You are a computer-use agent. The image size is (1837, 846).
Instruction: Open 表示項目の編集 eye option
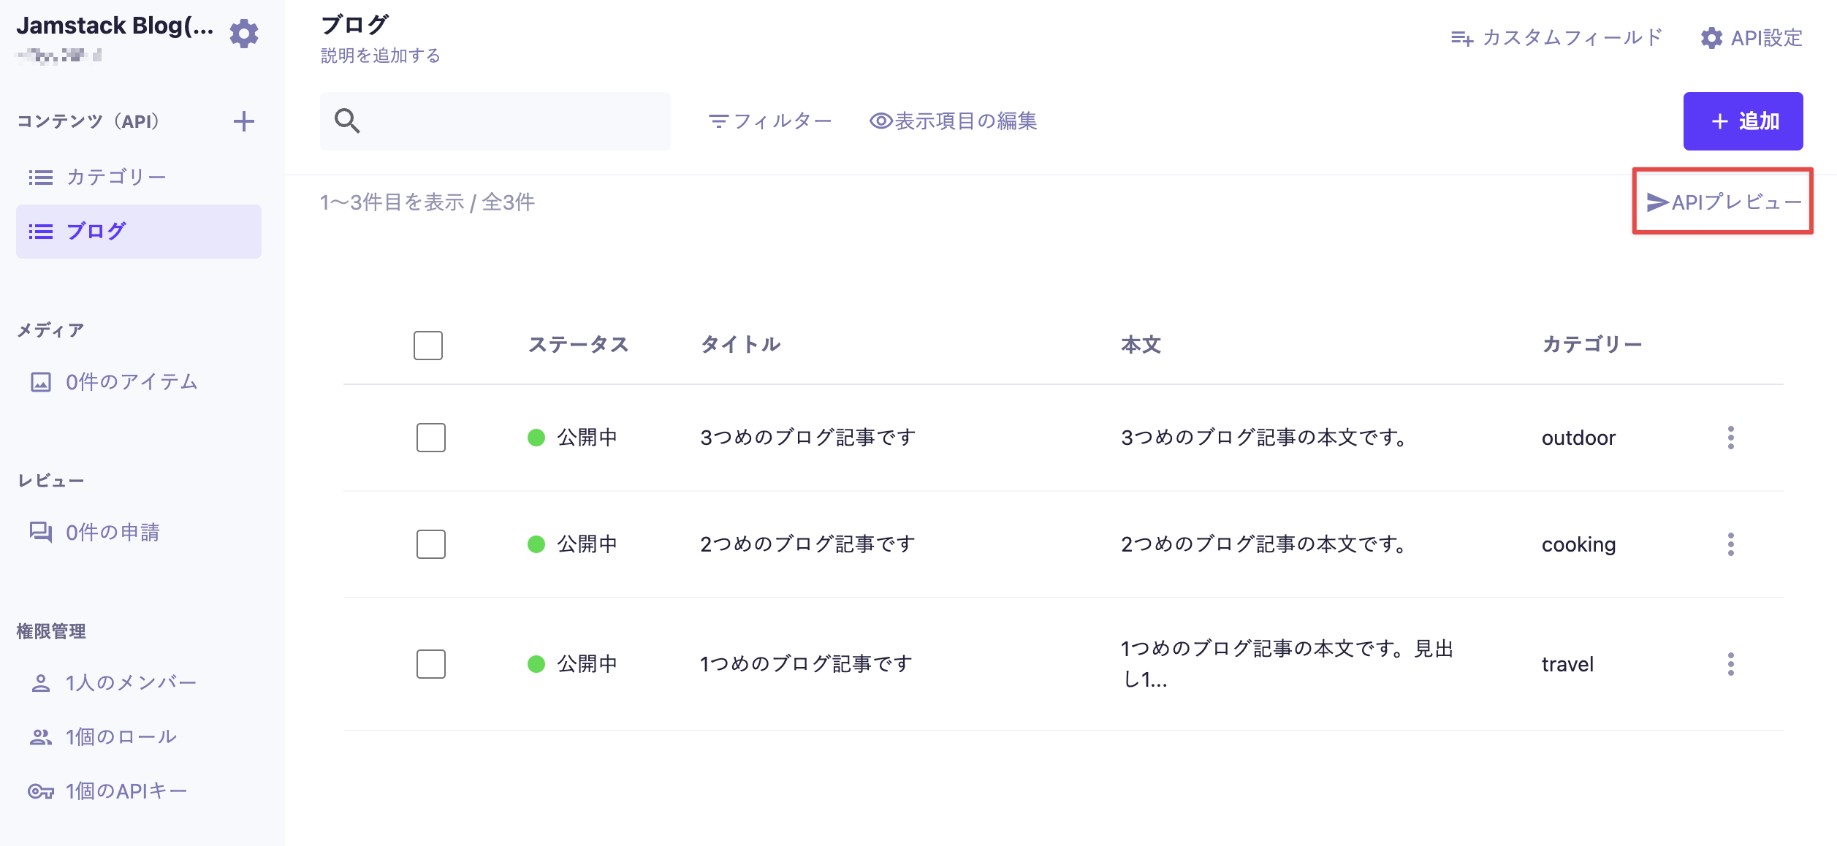coord(953,121)
